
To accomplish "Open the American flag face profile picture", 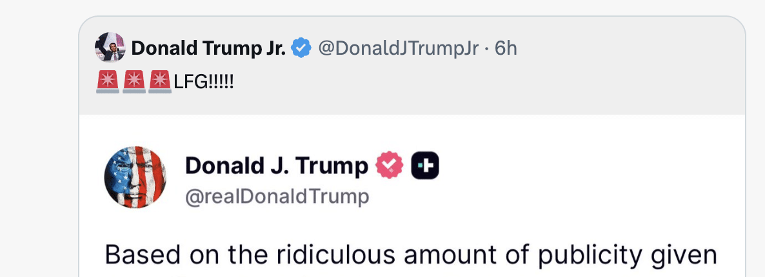I will tap(135, 177).
